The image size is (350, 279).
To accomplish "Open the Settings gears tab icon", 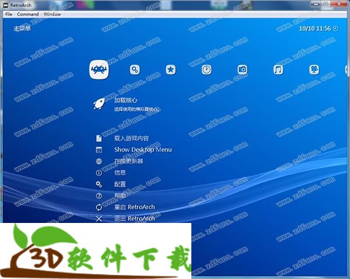I will pyautogui.click(x=135, y=69).
